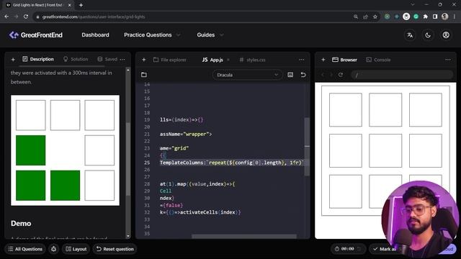Go to Dashboard
This screenshot has width=461, height=259.
coord(95,35)
